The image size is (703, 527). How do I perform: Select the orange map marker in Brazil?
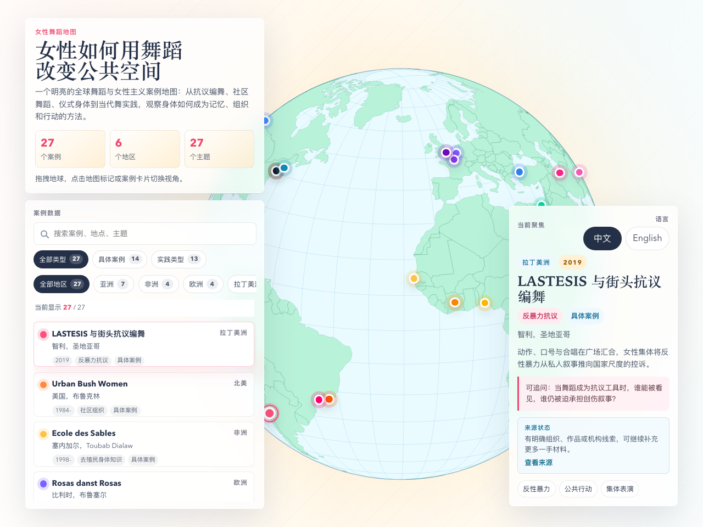329,399
